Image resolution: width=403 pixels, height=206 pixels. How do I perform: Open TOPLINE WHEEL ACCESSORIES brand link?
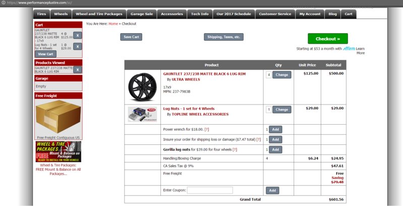pyautogui.click(x=200, y=115)
